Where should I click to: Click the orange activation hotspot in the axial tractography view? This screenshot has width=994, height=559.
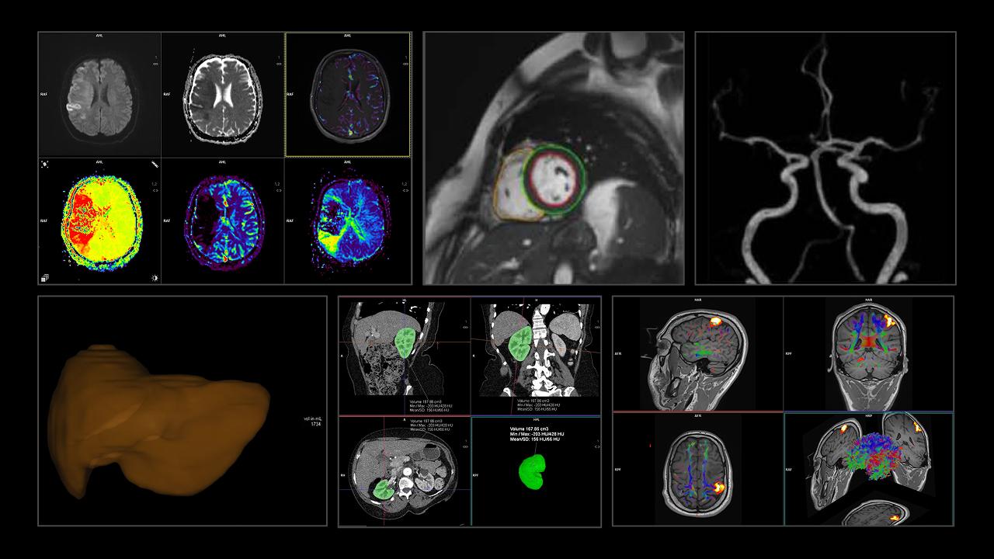[x=719, y=488]
